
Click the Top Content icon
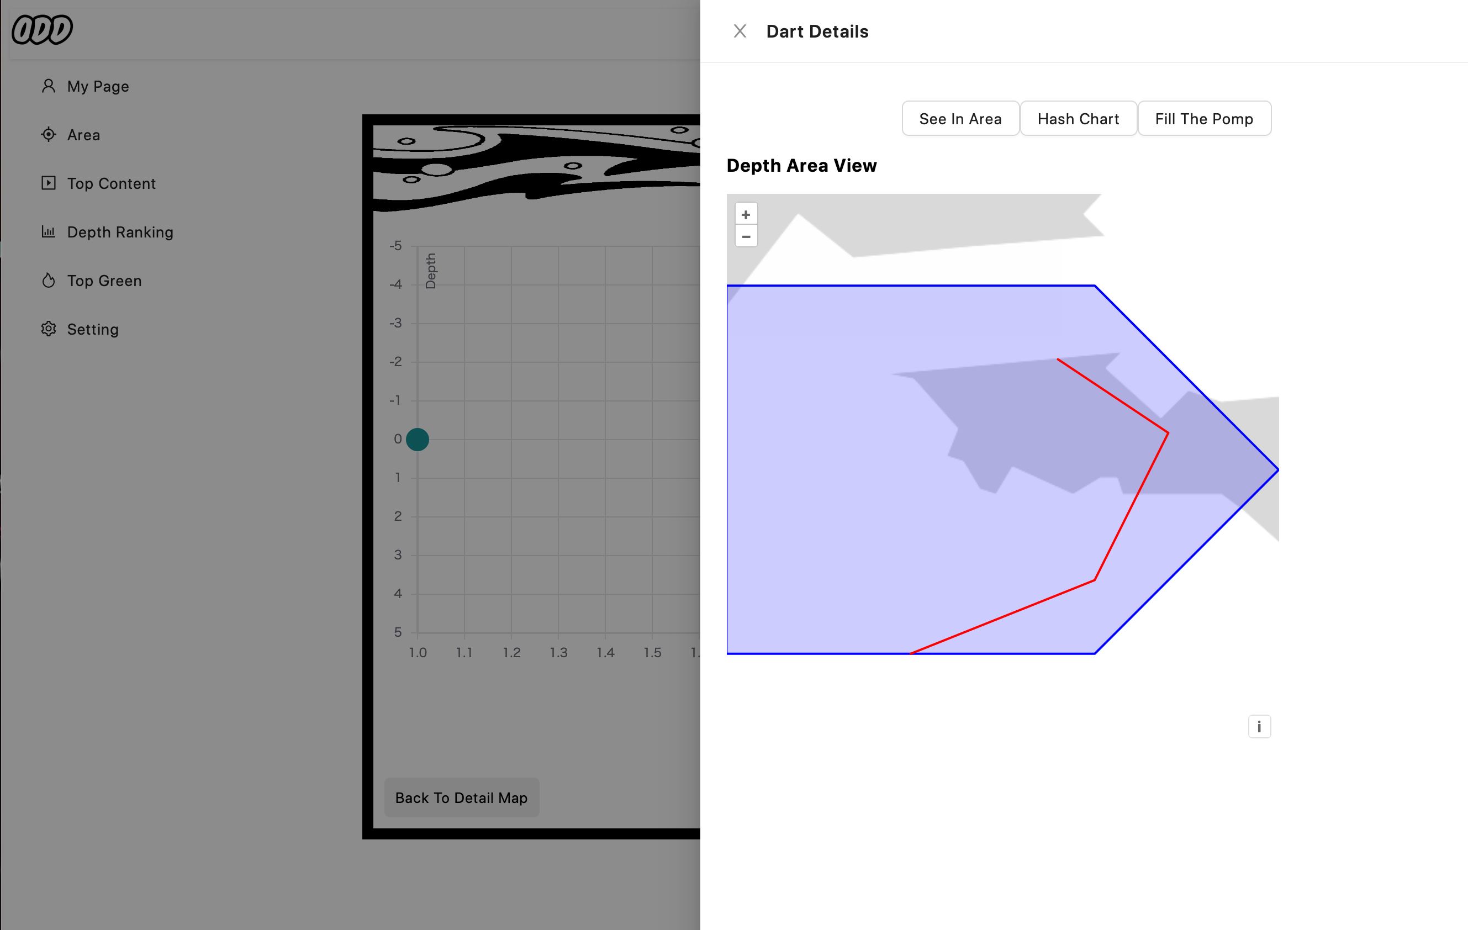[x=49, y=183]
